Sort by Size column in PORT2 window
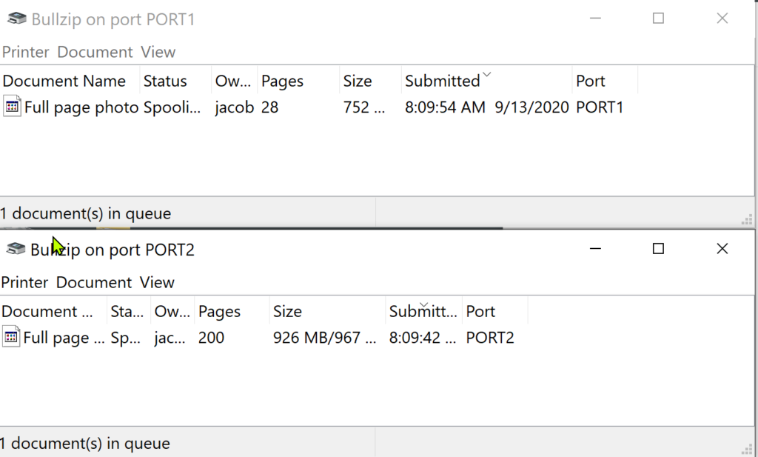The image size is (758, 457). [x=327, y=311]
